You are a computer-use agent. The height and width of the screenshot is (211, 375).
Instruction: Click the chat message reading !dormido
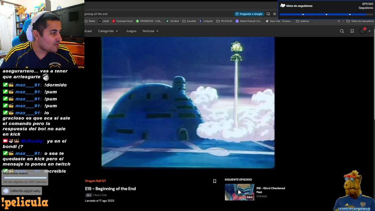[55, 85]
